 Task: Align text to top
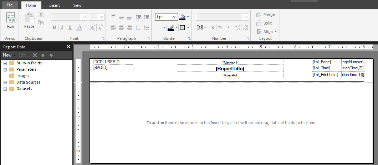tap(113, 17)
